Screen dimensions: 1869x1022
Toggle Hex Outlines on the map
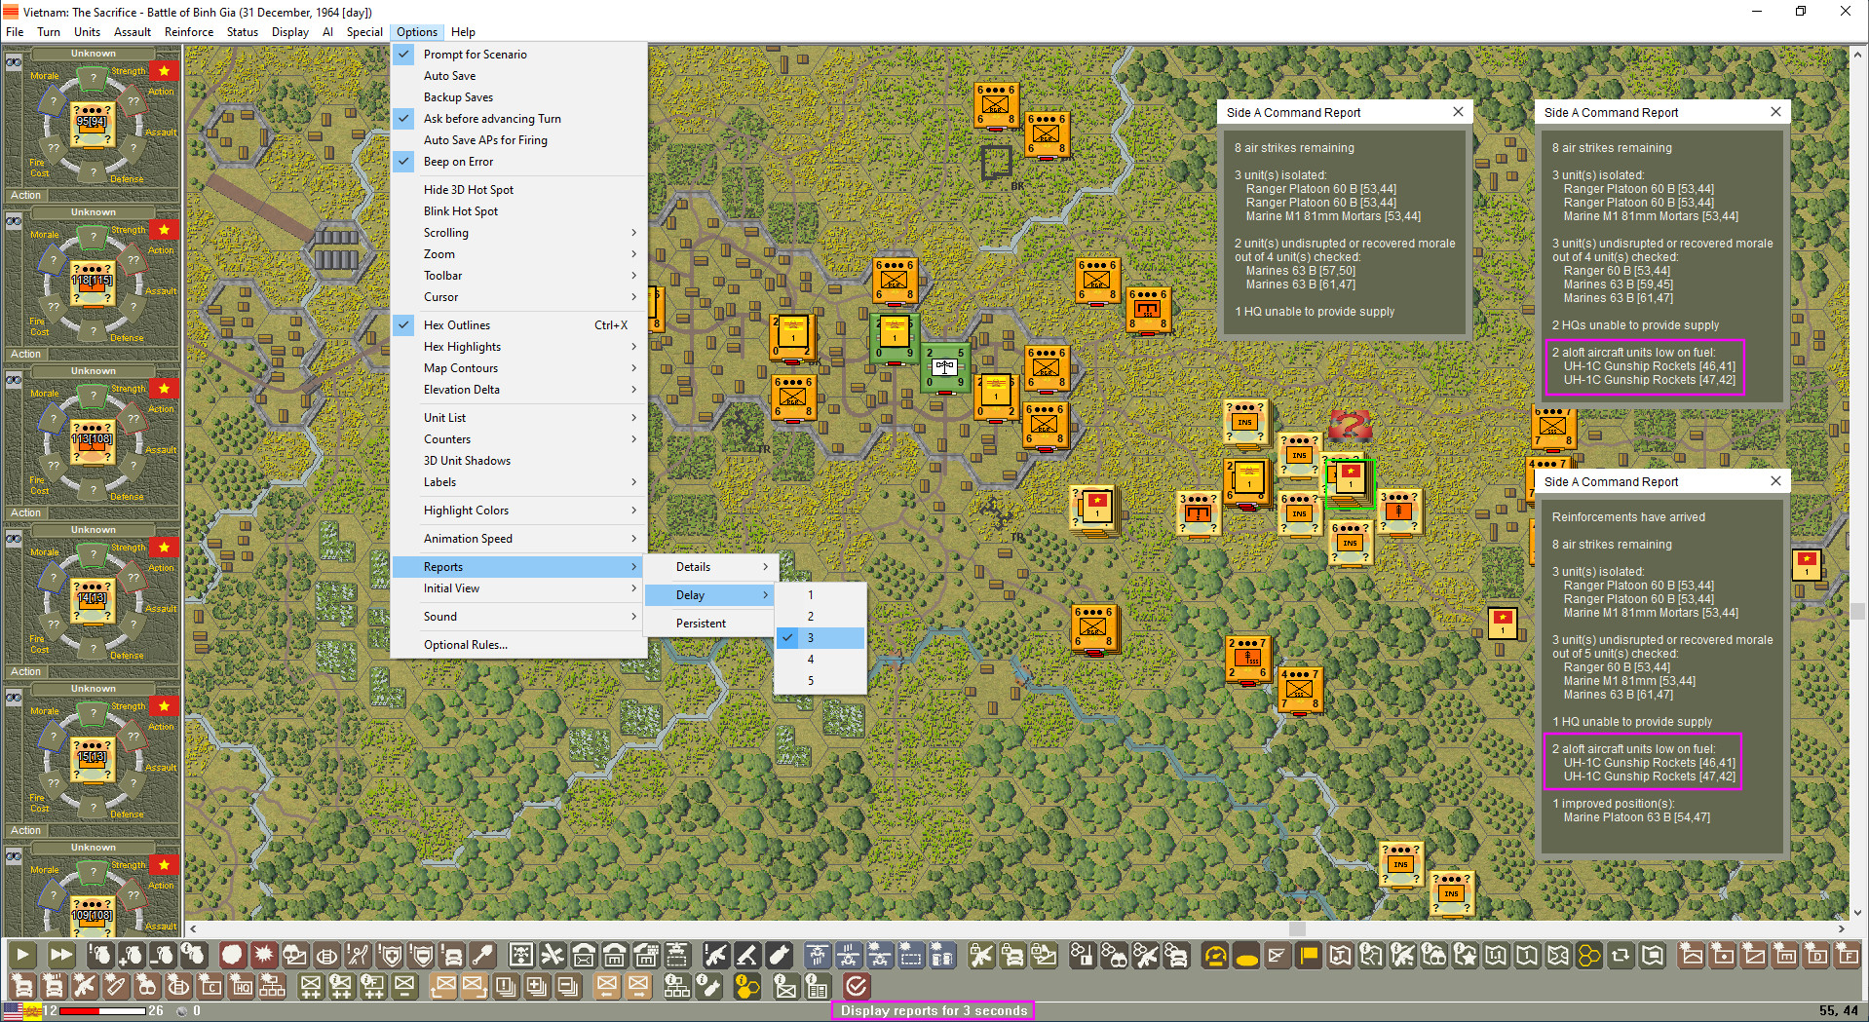519,325
